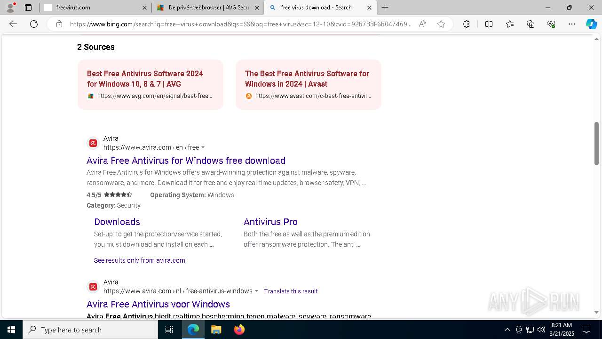The image size is (602, 339).
Task: Click the Avira logo of first result
Action: tap(93, 143)
